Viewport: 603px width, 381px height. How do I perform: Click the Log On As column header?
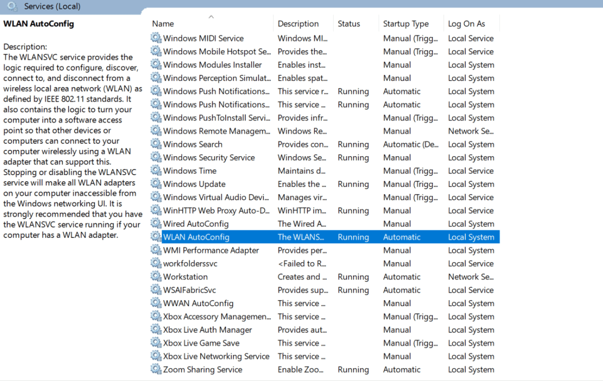pos(466,24)
